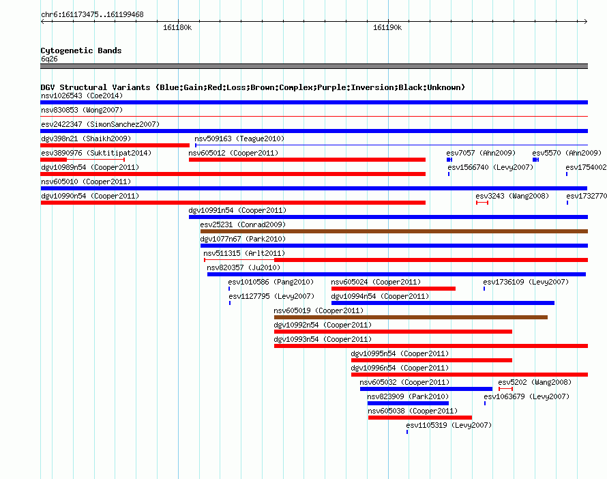This screenshot has height=479, width=607.
Task: Select the esv1736109 (Levy2007) label
Action: (x=526, y=282)
